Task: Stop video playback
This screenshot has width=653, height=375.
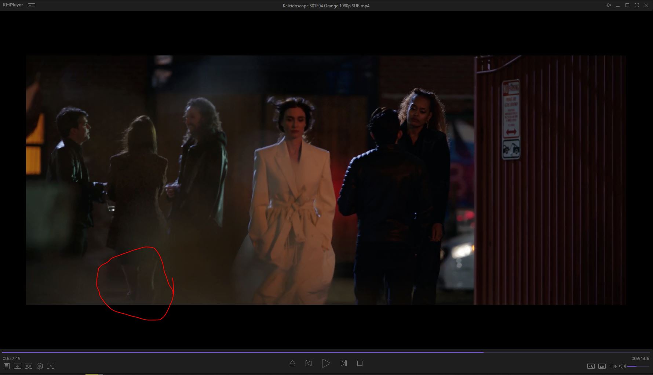Action: [x=360, y=363]
